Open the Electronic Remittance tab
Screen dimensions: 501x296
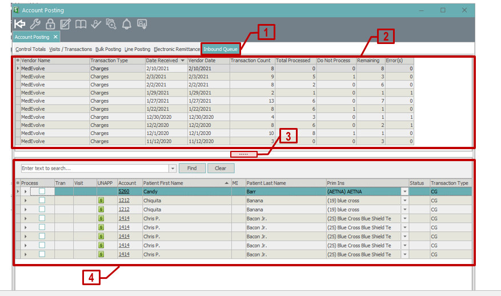(177, 49)
